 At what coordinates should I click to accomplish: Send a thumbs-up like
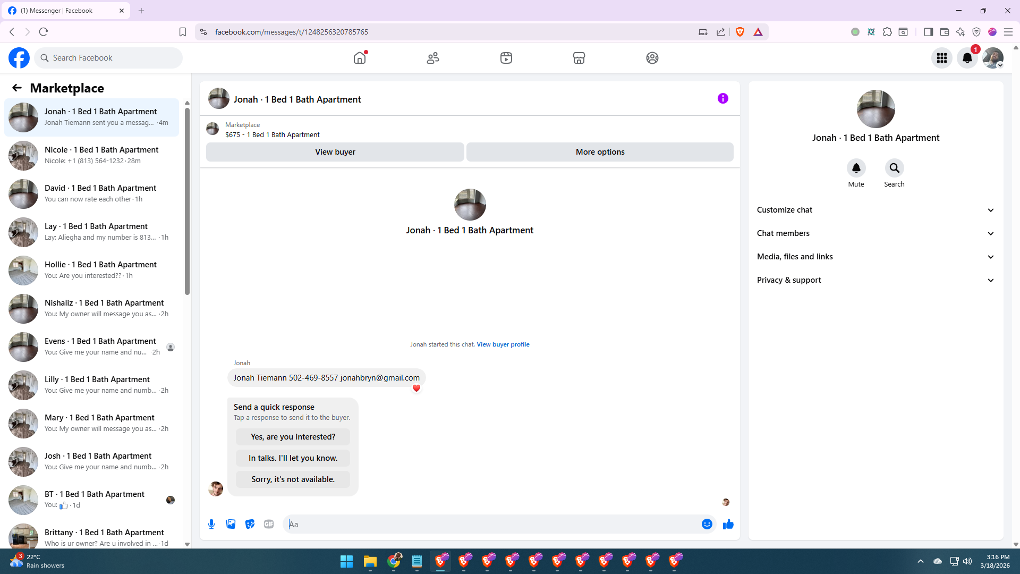(728, 524)
